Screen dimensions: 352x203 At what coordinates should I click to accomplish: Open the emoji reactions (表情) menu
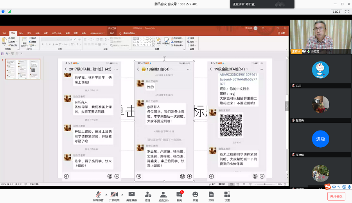195,194
